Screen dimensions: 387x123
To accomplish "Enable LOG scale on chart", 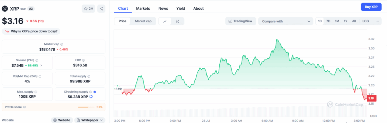I will (365, 21).
